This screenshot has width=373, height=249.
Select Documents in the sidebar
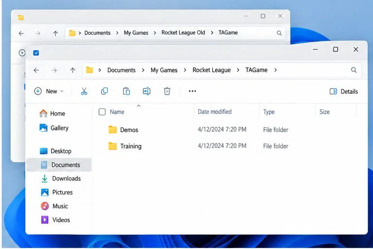click(x=59, y=165)
